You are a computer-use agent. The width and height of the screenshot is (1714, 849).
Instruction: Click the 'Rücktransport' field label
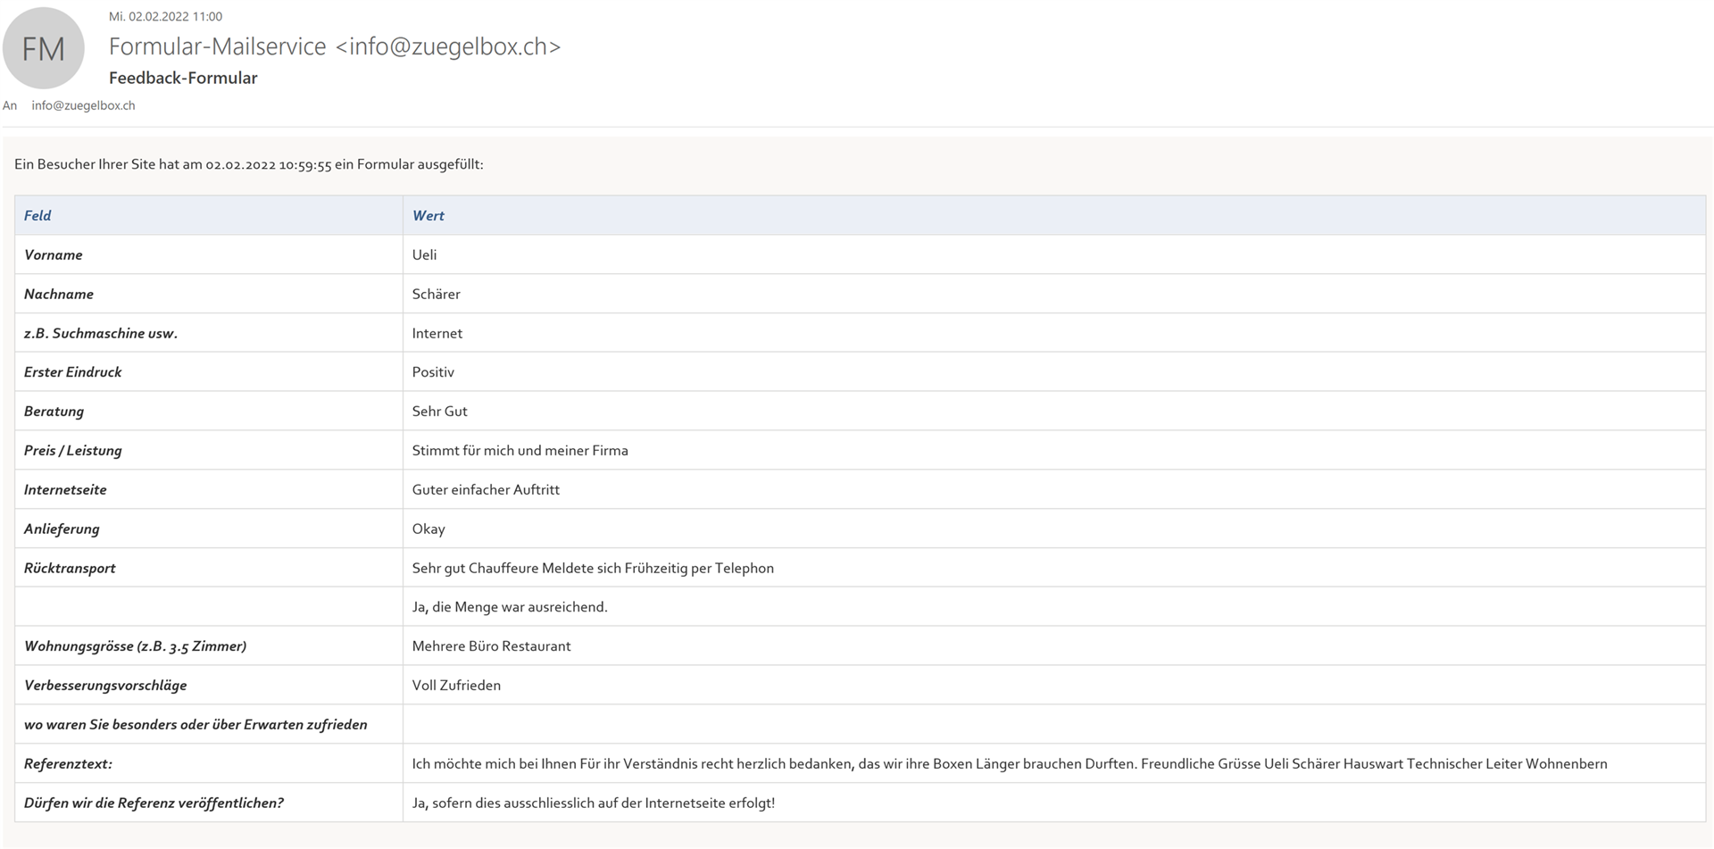(70, 569)
